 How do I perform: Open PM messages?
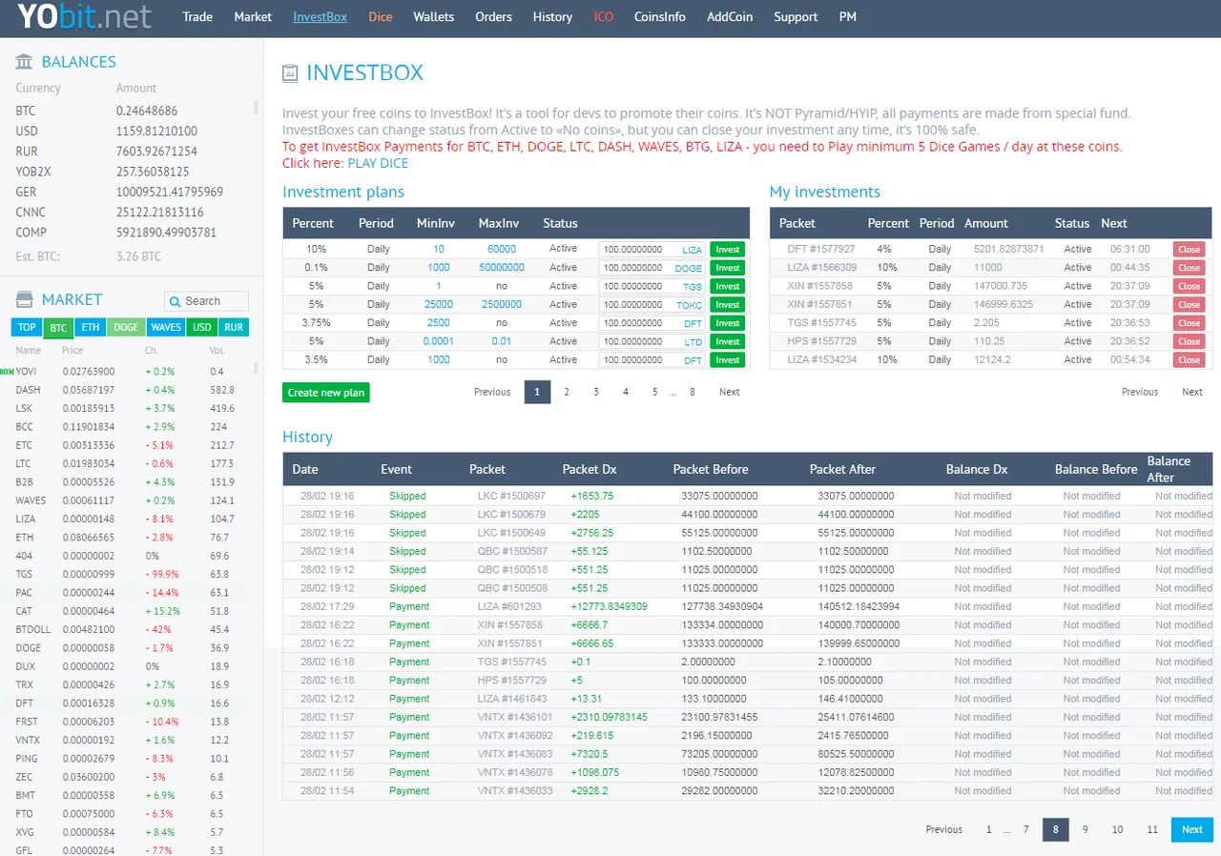(847, 16)
